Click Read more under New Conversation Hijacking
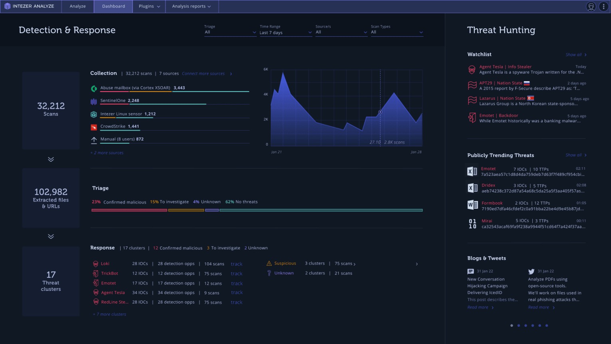 (478, 307)
